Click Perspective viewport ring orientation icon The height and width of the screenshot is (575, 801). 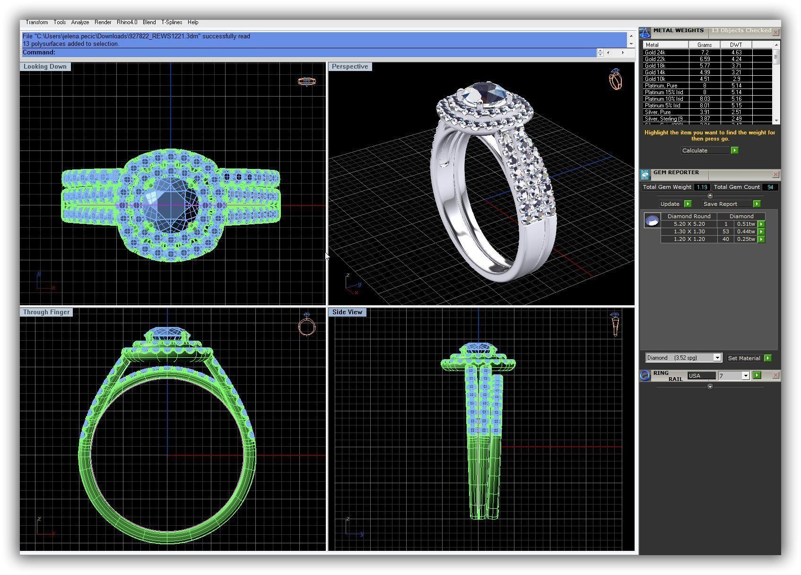click(615, 80)
